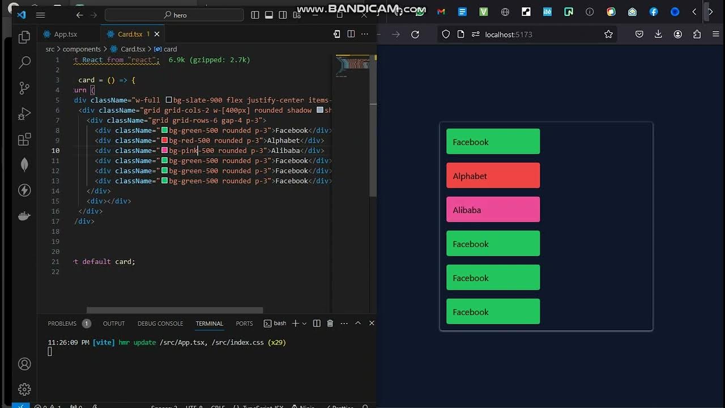Click the code minimap preview

click(352, 65)
